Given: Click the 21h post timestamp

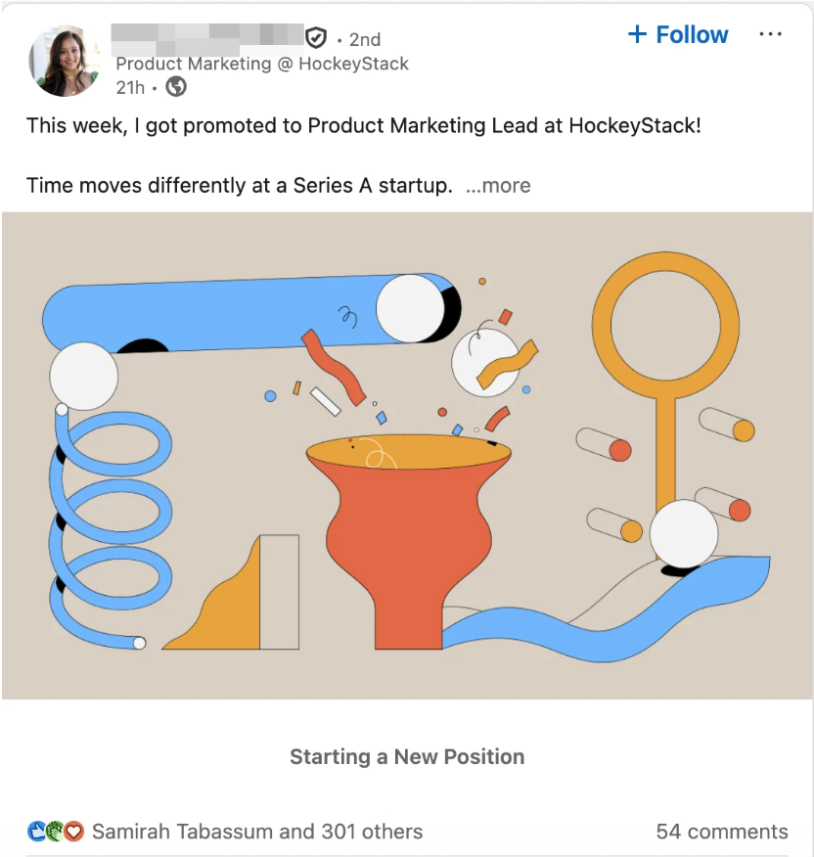Looking at the screenshot, I should 130,87.
